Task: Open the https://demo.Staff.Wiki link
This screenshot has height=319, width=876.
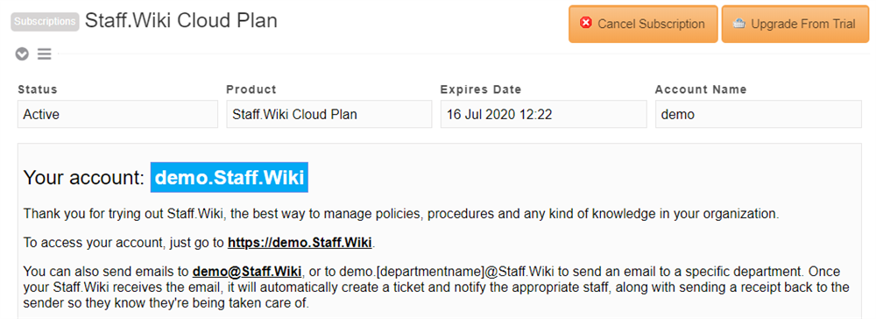Action: [x=300, y=243]
